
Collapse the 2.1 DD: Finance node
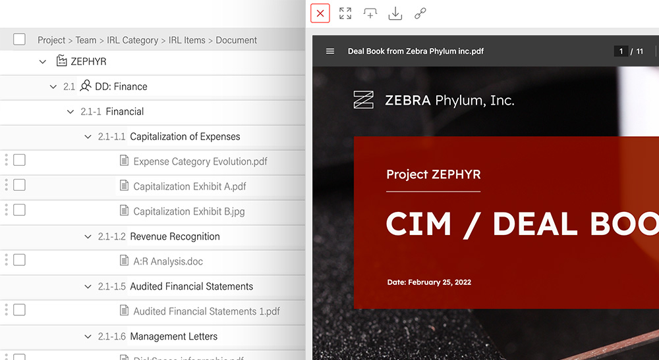pyautogui.click(x=53, y=87)
